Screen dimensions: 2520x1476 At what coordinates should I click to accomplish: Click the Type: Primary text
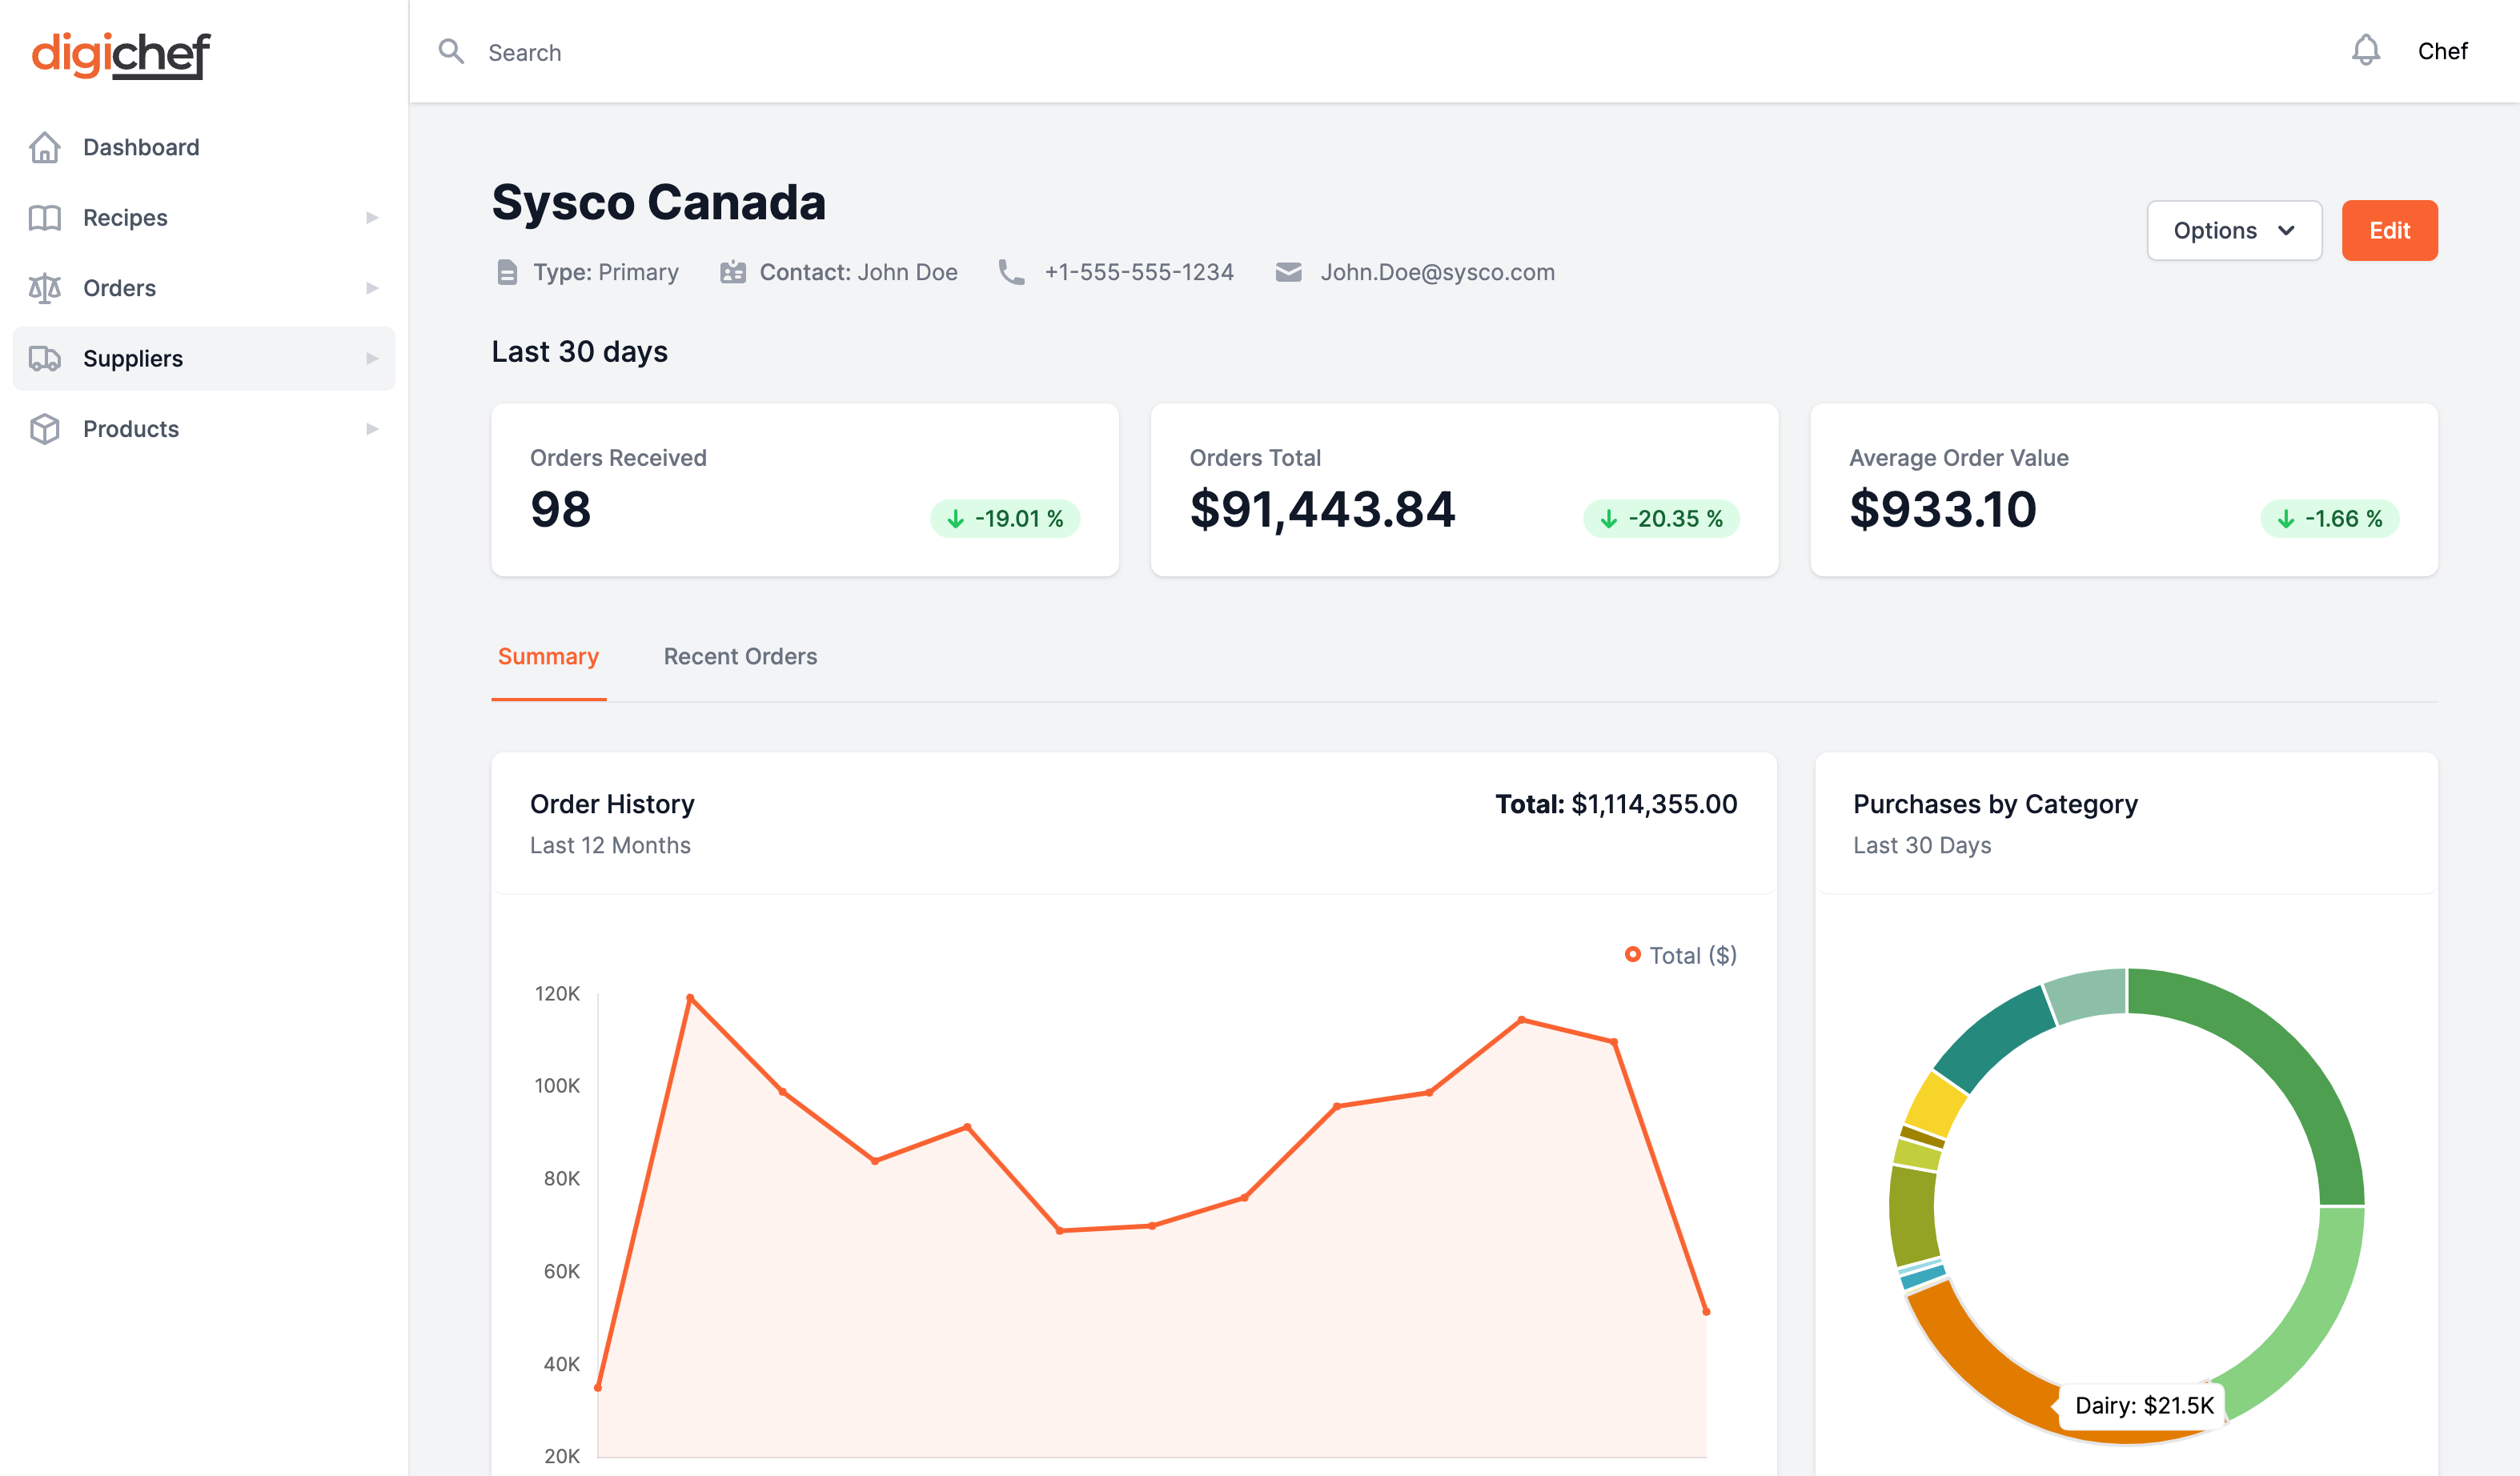click(x=605, y=272)
